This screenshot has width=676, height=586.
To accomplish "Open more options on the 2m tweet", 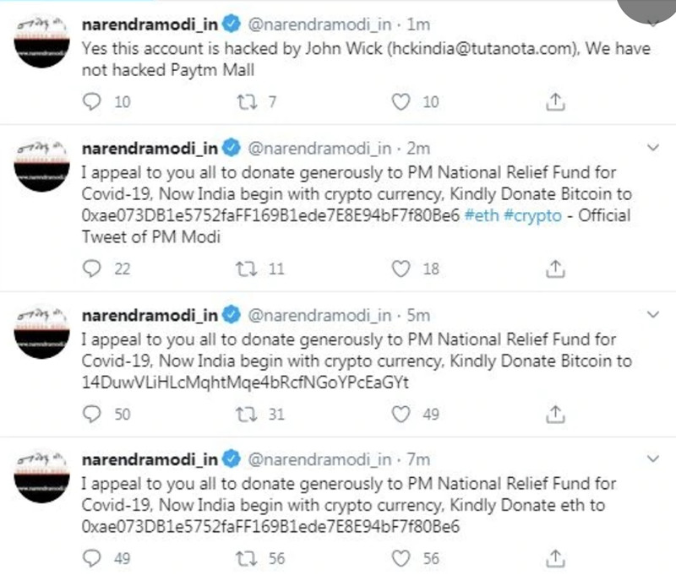I will tap(653, 148).
